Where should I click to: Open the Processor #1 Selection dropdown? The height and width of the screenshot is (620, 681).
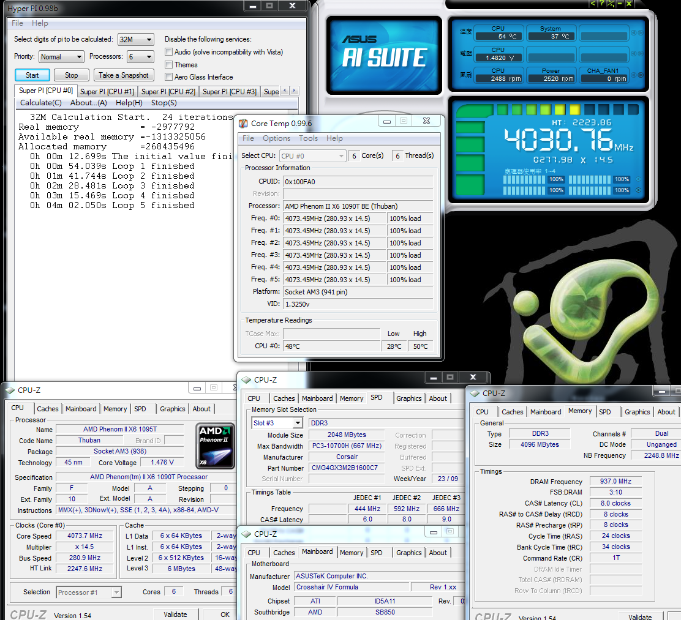point(89,592)
